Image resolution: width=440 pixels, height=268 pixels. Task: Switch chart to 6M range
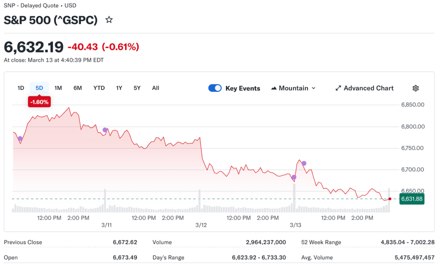tap(78, 88)
